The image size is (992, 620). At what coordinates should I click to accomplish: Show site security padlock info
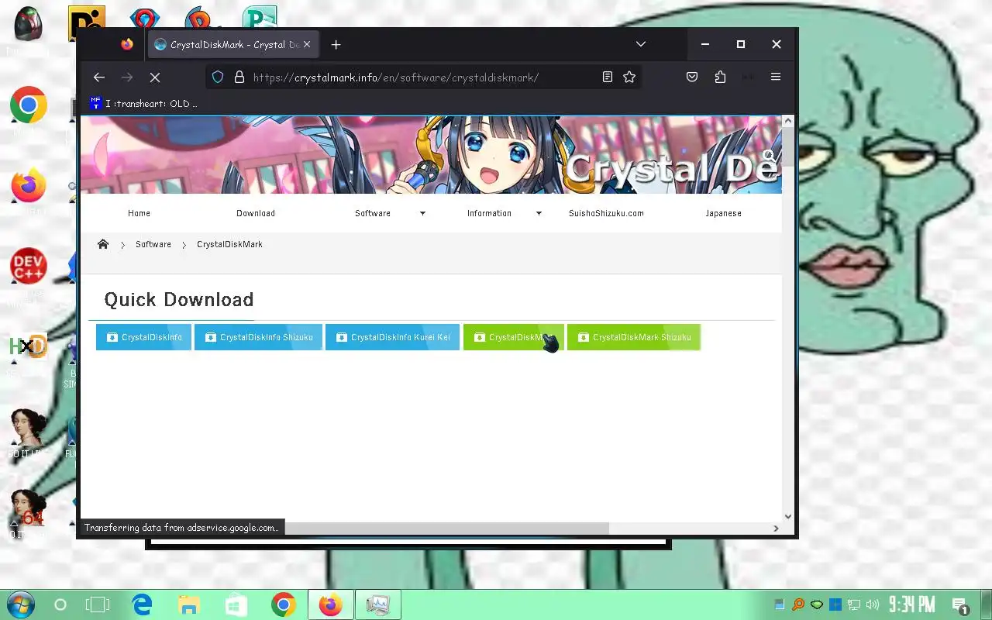point(239,77)
